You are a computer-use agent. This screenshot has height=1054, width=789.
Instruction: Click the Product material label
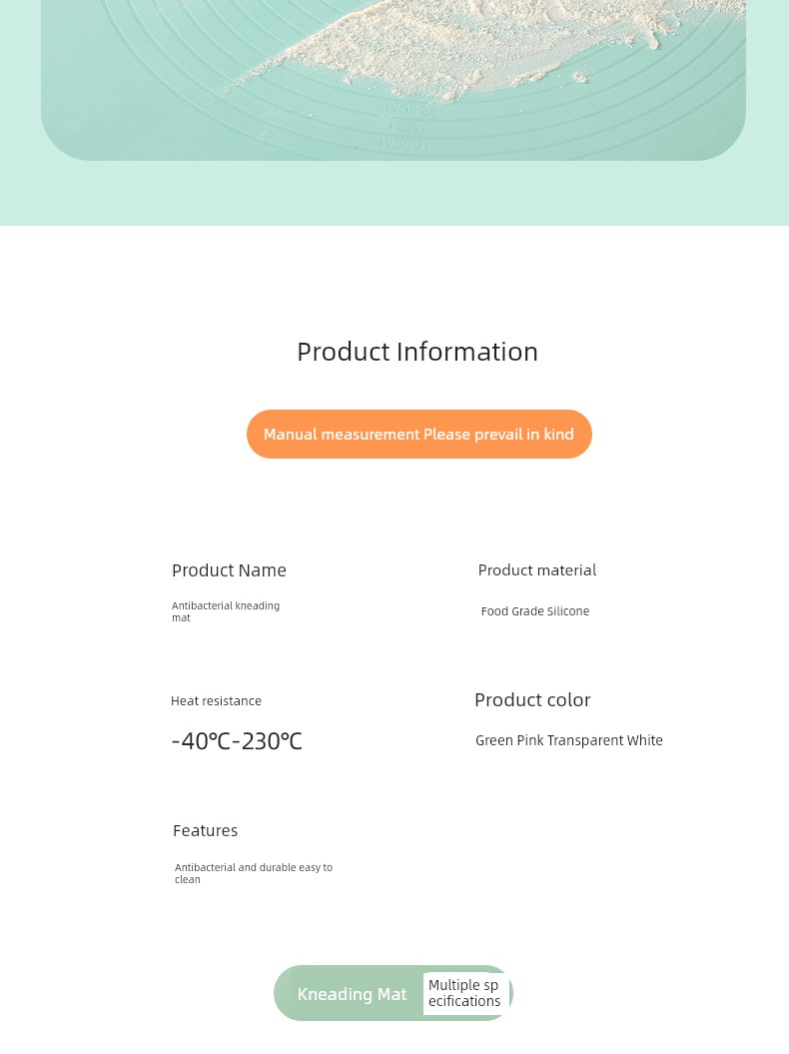coord(536,570)
